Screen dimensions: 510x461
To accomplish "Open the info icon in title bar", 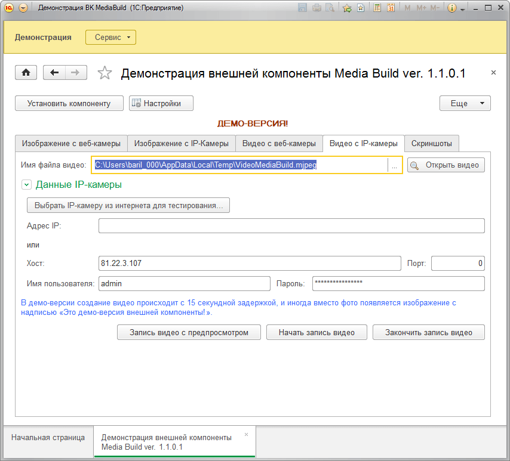I will pyautogui.click(x=452, y=8).
